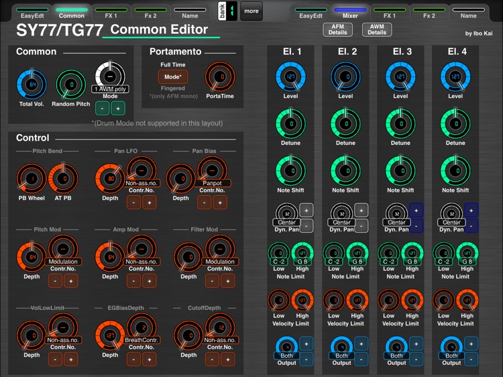
Task: Decrease CutoffDepth Contr.No. with minus
Action: pos(212,360)
